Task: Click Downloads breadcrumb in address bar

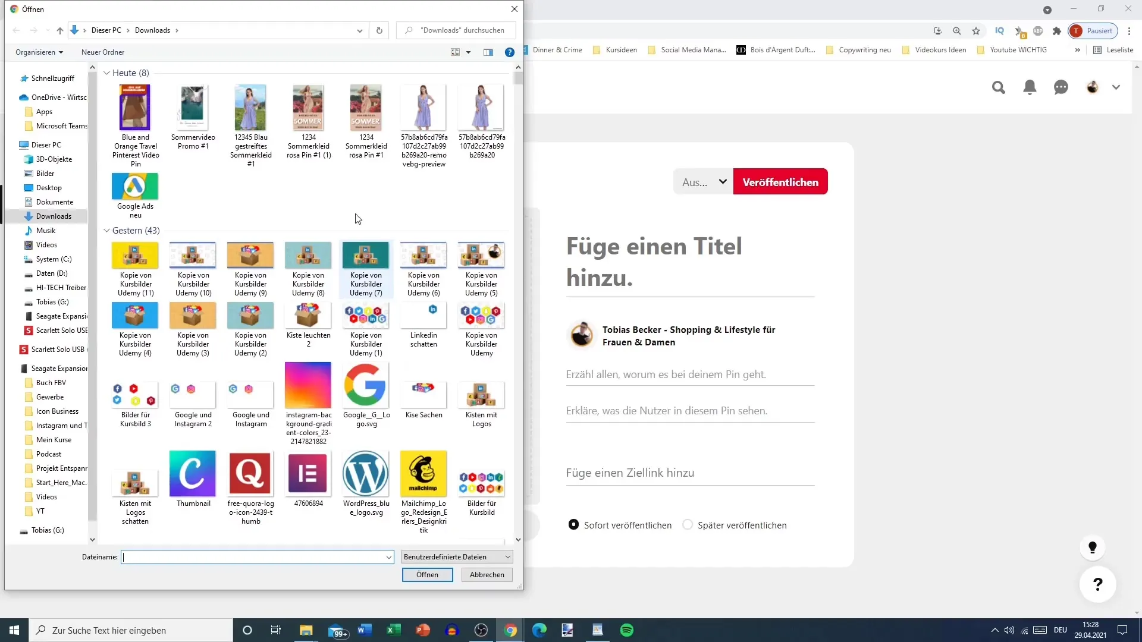Action: (153, 30)
